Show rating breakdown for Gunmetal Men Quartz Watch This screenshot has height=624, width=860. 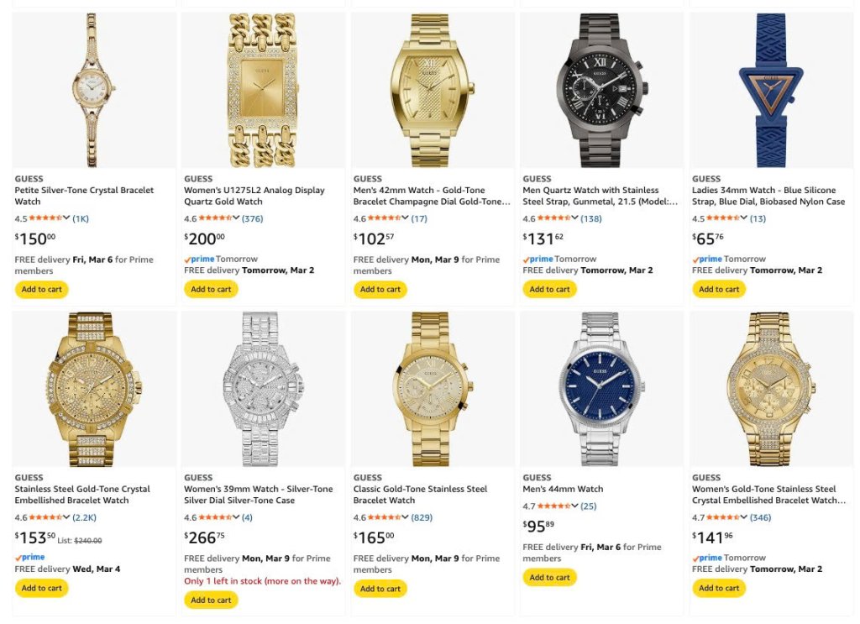point(574,218)
